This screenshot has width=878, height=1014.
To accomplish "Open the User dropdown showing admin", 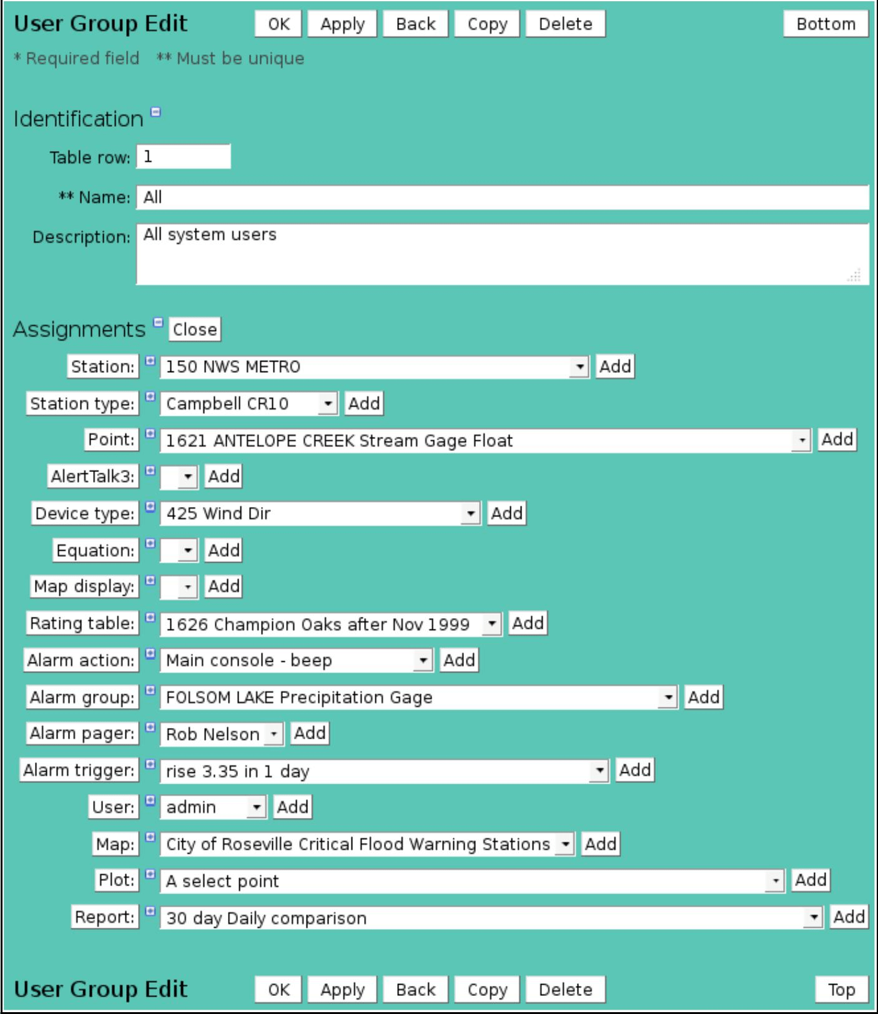I will click(213, 807).
